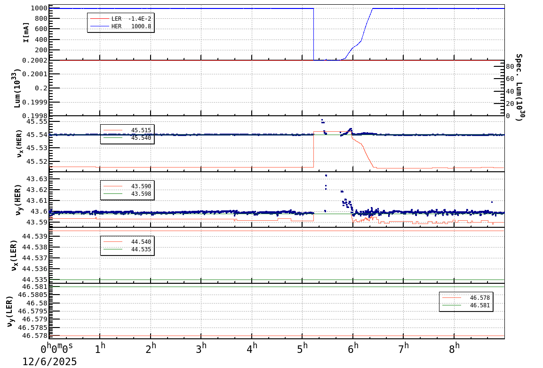Click the 12/6/2025 date label
This screenshot has height=368, width=543.
pyautogui.click(x=49, y=361)
